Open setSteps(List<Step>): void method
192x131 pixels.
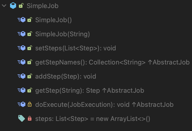point(76,48)
